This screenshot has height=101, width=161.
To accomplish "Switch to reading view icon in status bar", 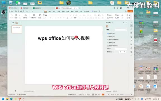I will point(99,95).
